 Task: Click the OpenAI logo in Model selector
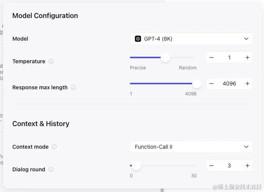138,39
